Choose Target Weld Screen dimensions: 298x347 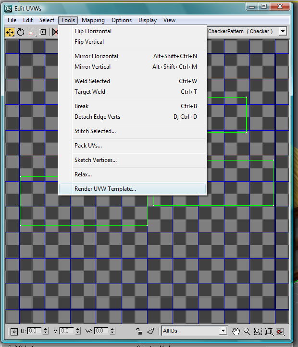coord(132,92)
